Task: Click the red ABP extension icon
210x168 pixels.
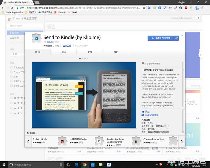Action: (x=186, y=8)
